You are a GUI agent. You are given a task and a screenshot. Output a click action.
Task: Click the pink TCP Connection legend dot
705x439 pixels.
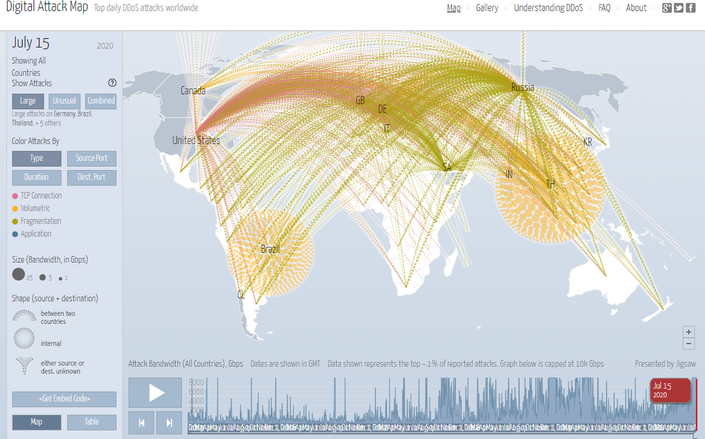(x=15, y=196)
